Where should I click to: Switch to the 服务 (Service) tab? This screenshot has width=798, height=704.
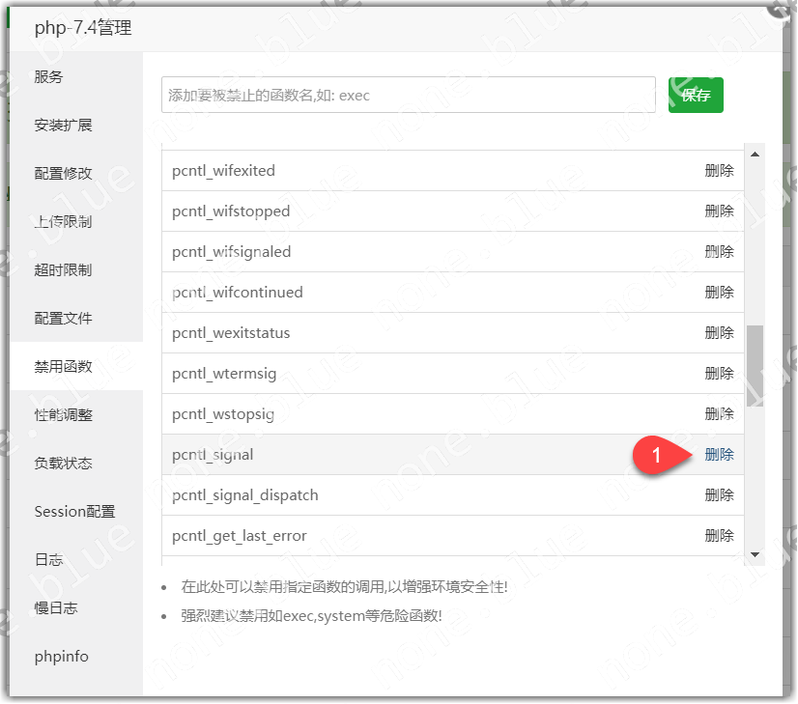(x=48, y=76)
